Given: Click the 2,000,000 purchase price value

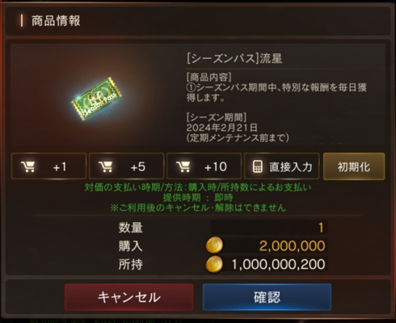Looking at the screenshot, I should (292, 245).
